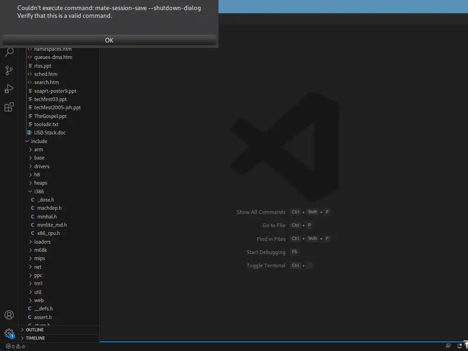
Task: Expand the mips folder
Action: [59, 259]
